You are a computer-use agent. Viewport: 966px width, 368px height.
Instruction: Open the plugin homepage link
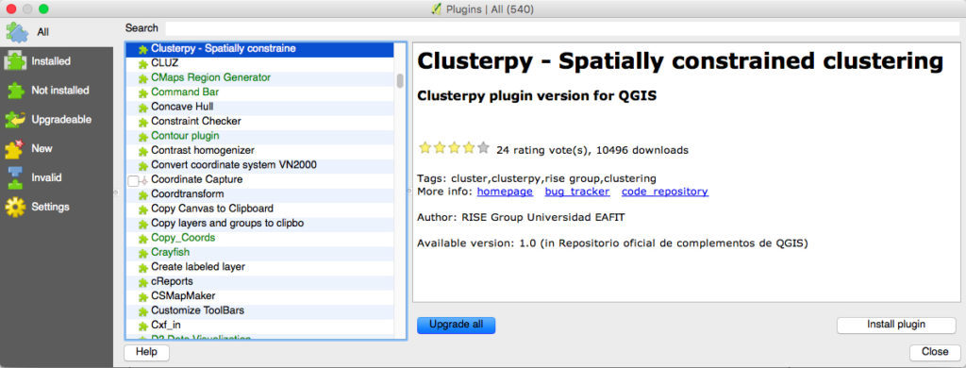505,192
